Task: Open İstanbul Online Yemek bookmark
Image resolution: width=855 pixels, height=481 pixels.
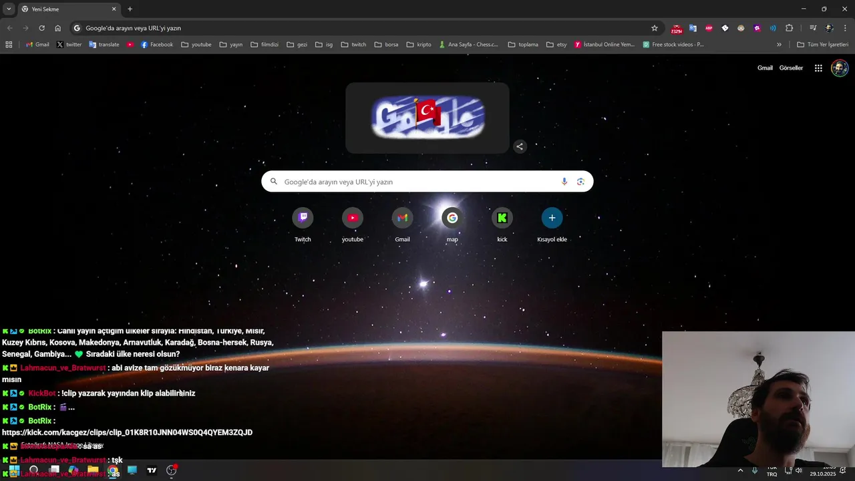Action: point(604,45)
